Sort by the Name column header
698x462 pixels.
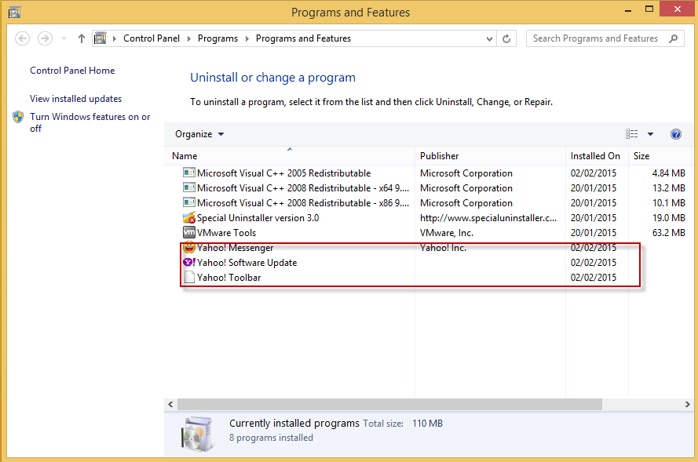pos(290,156)
